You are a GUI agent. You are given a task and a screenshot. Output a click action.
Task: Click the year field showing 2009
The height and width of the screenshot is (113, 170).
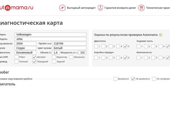25,44
